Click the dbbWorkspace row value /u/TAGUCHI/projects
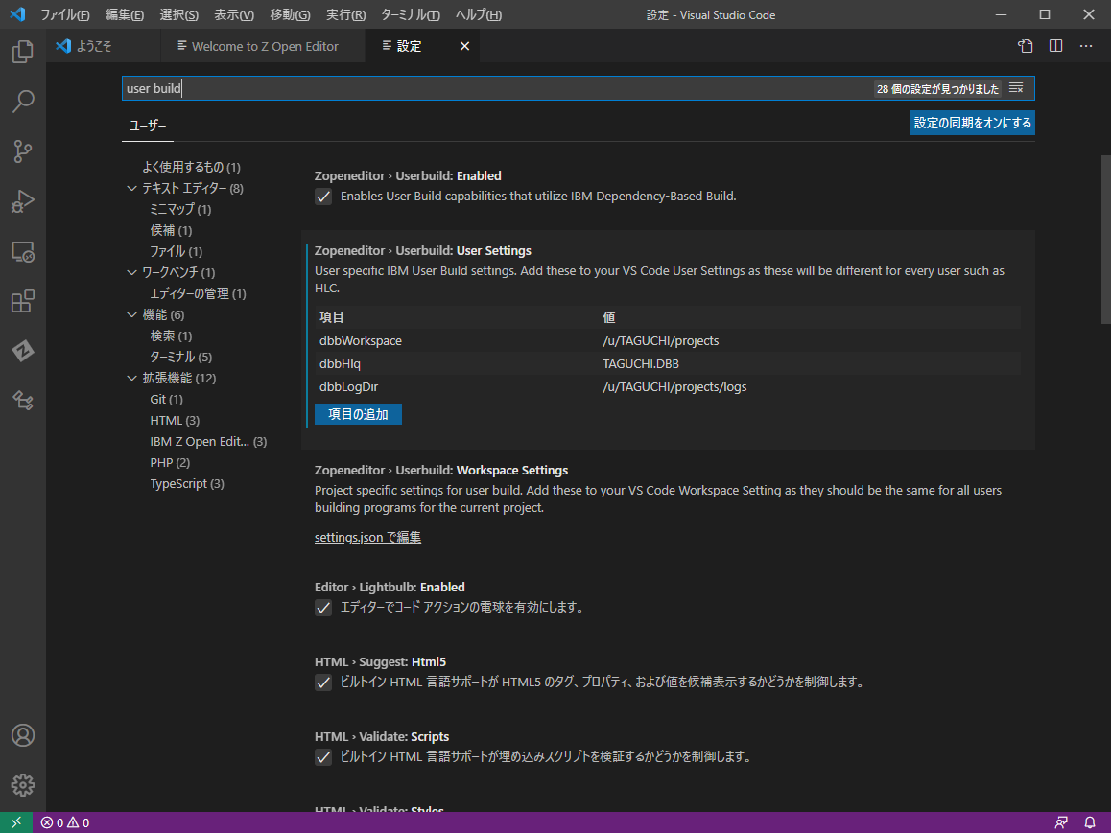 click(x=660, y=341)
